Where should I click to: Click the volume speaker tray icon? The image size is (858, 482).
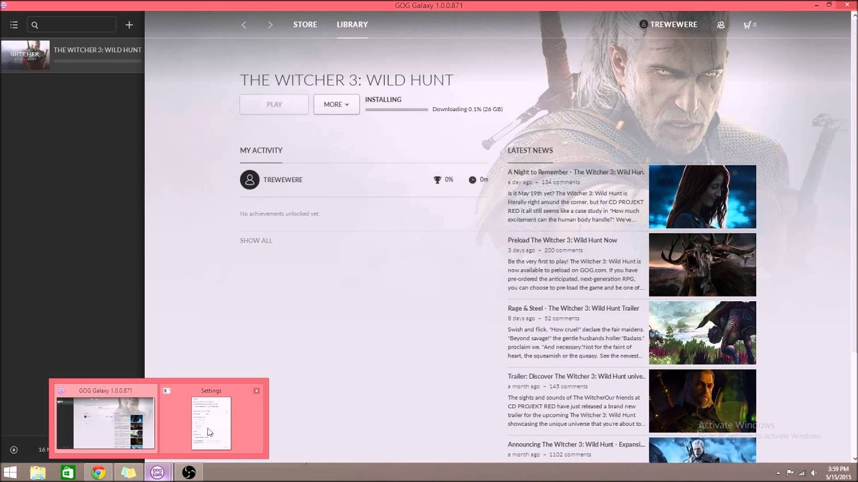tap(812, 473)
